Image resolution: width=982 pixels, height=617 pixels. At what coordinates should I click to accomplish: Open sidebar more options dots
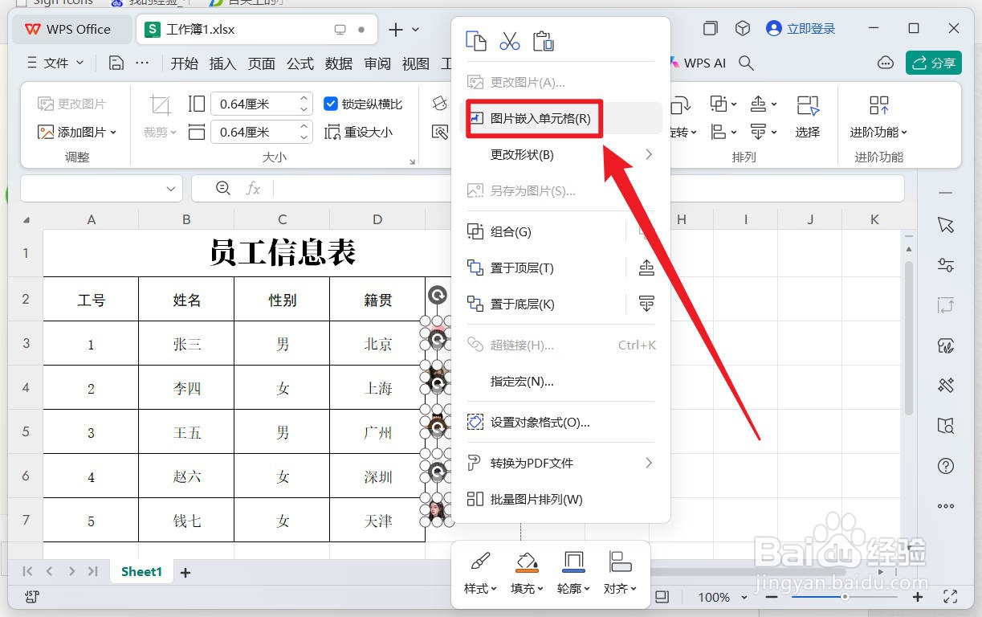tap(946, 506)
